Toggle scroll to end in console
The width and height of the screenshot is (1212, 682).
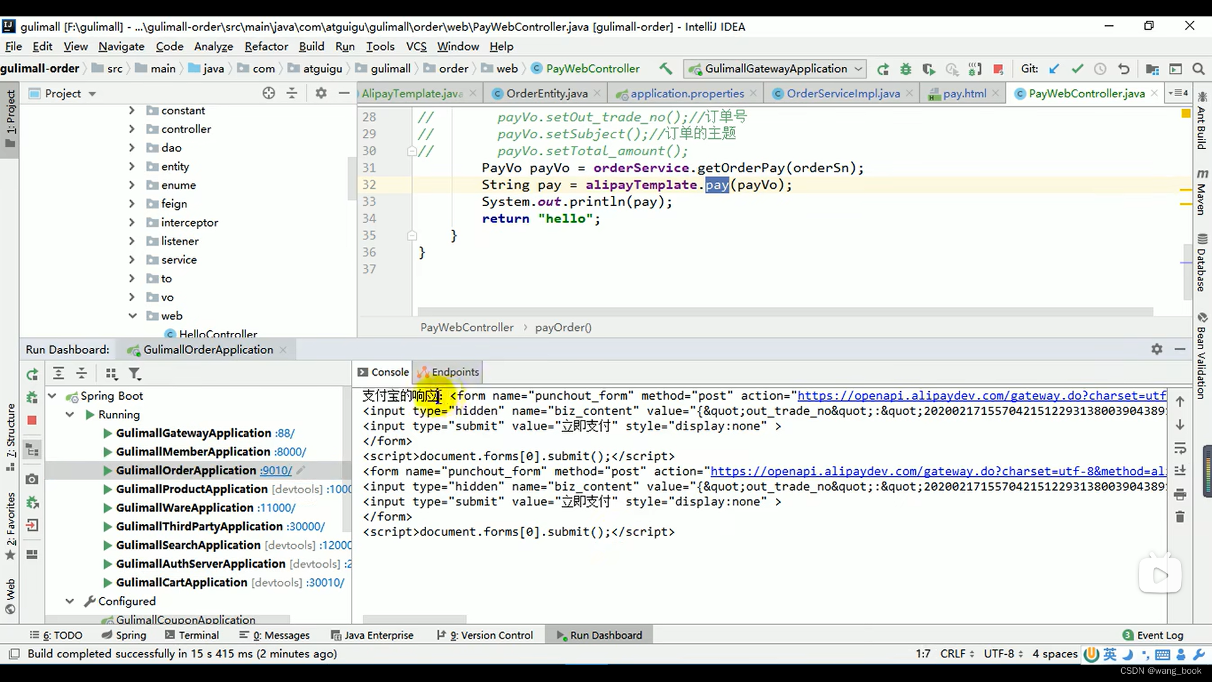point(1180,471)
